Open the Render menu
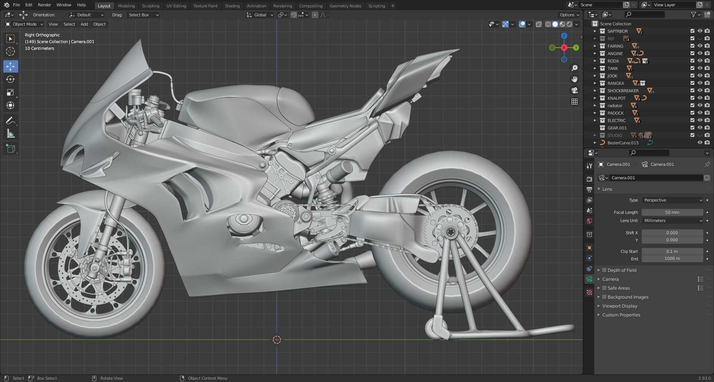This screenshot has height=382, width=714. (x=44, y=5)
